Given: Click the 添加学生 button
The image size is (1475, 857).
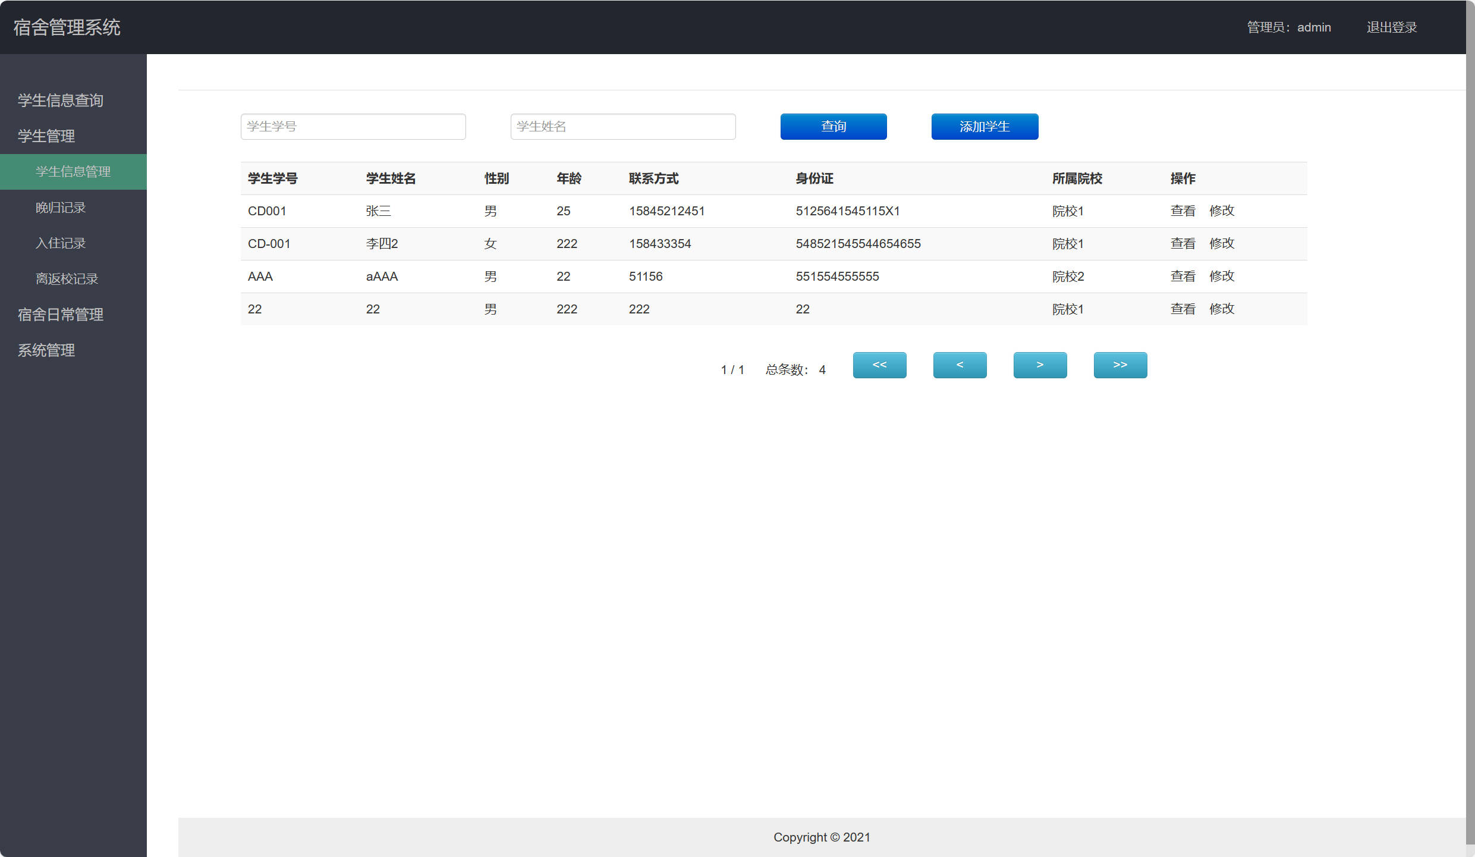Looking at the screenshot, I should coord(985,127).
